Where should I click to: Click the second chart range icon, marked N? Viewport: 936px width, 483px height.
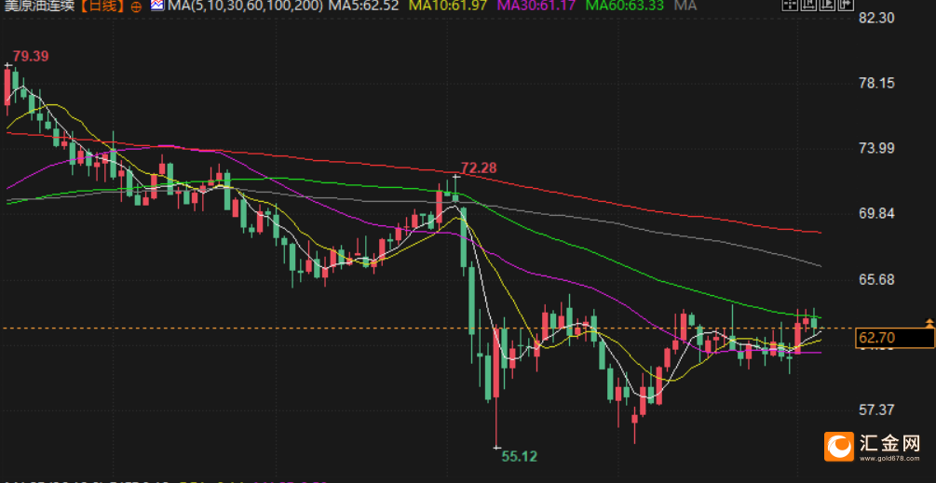coord(808,6)
